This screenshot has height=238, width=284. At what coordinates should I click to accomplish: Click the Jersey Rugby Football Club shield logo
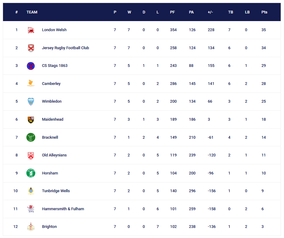[31, 48]
